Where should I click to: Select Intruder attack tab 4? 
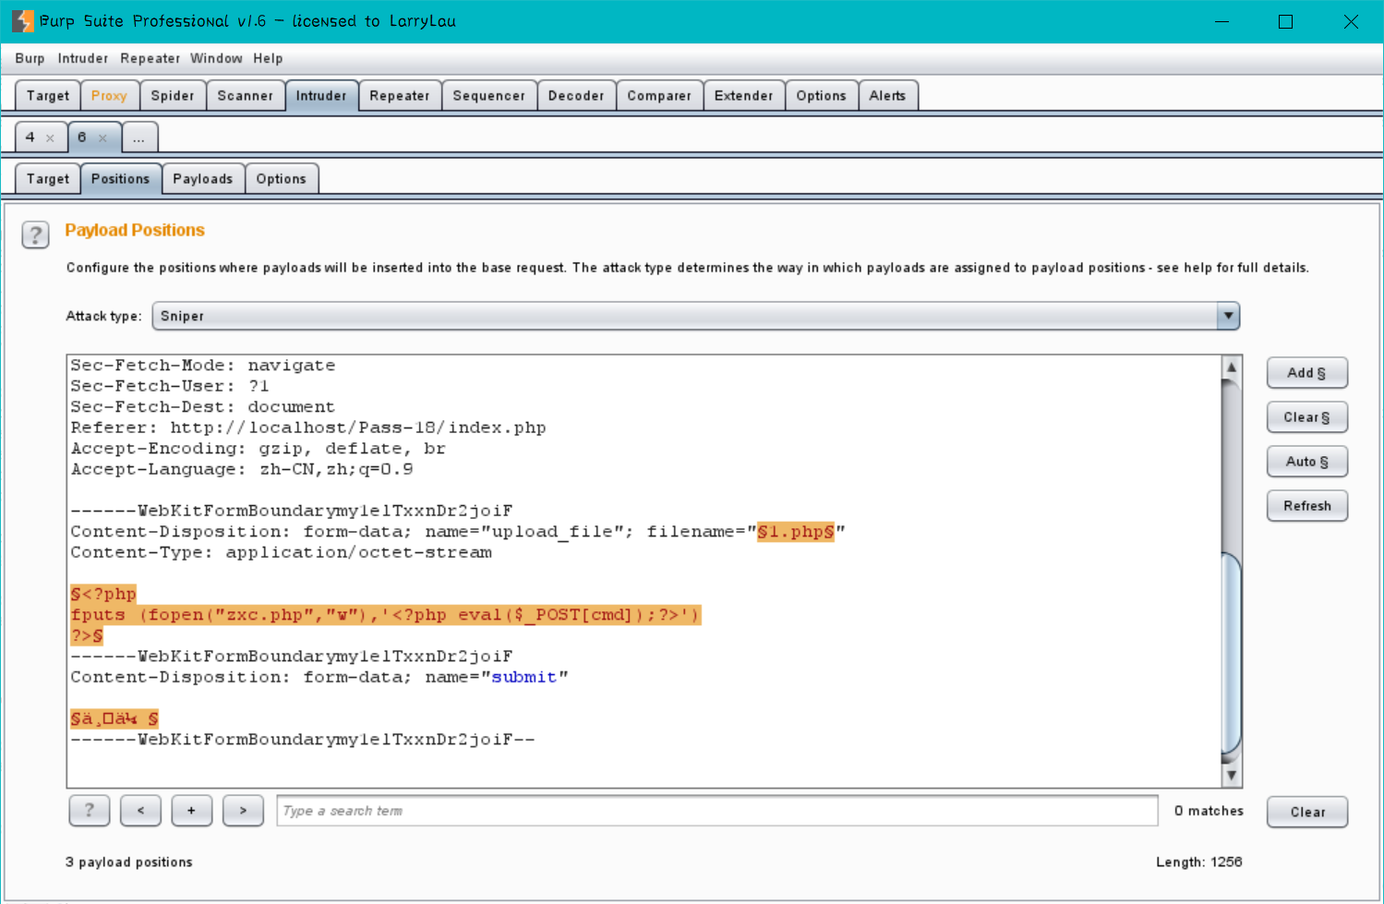(x=30, y=138)
